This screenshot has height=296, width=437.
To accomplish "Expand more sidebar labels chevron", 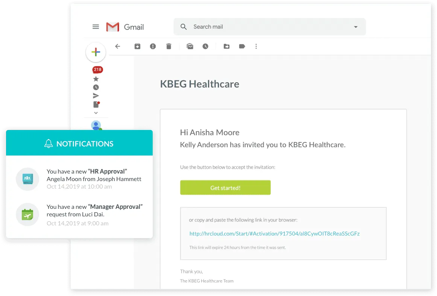I will point(96,113).
